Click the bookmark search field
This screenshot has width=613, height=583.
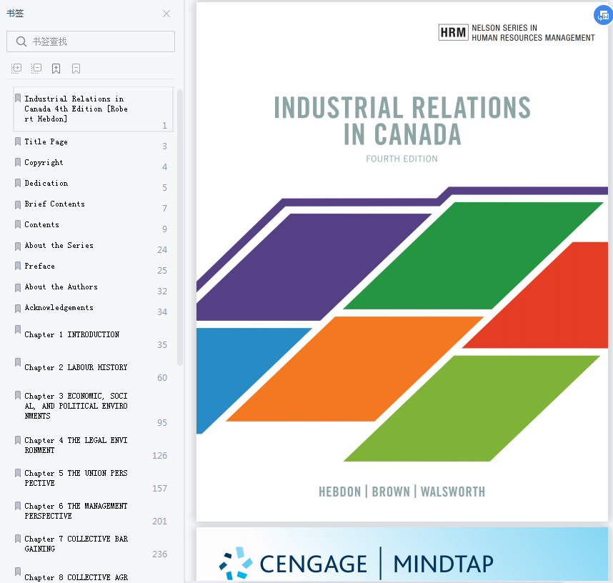tap(91, 41)
